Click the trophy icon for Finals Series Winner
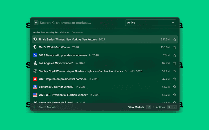The image size is (209, 130). click(35, 39)
